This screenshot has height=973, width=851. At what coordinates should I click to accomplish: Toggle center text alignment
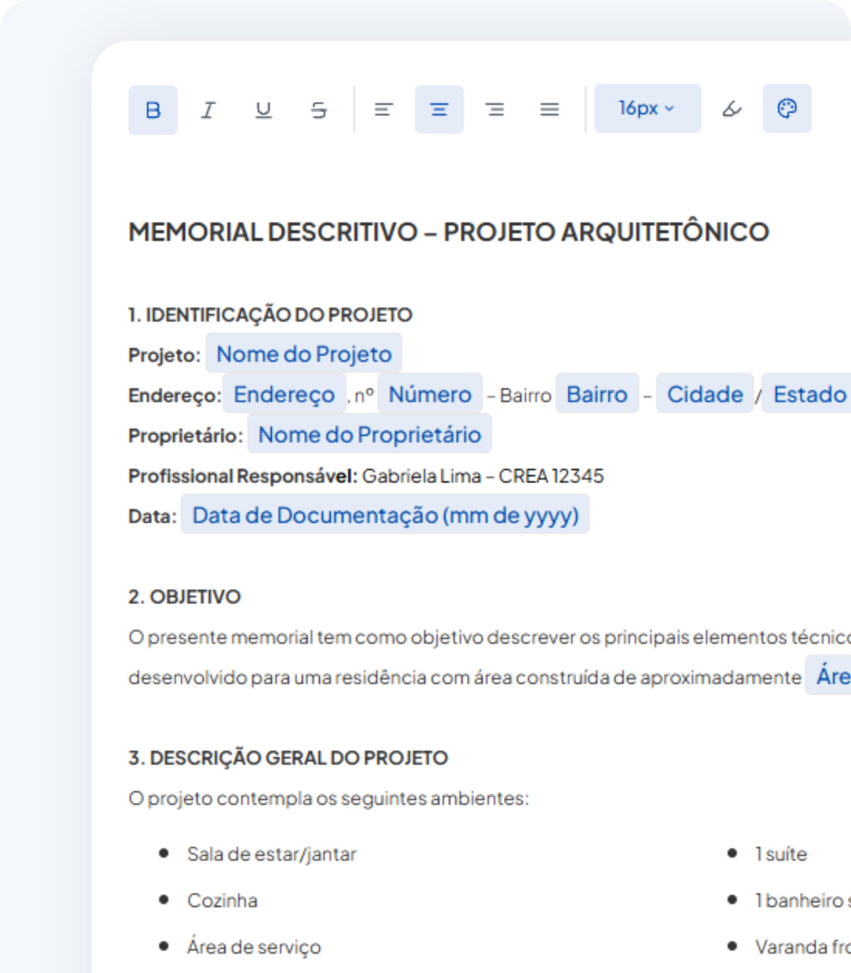click(439, 110)
